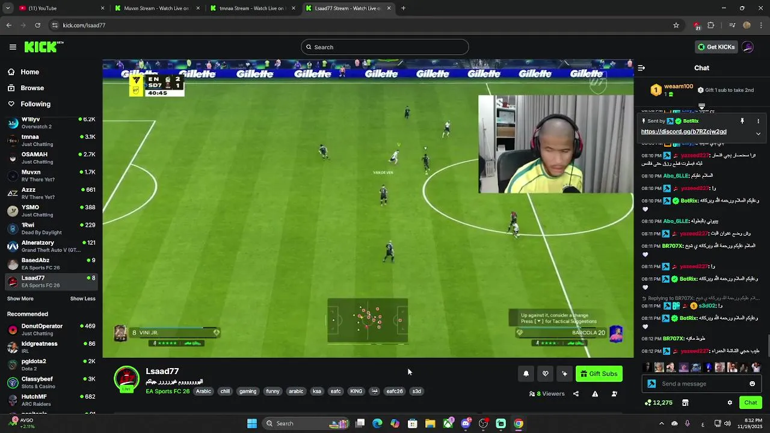Screen dimensions: 770x433
Task: Open Microsoft Edge from taskbar
Action: [377, 423]
